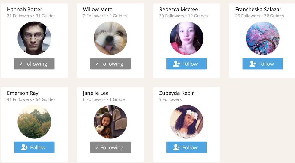Click the Emerson Ray name heading
The height and width of the screenshot is (163, 295).
[23, 93]
